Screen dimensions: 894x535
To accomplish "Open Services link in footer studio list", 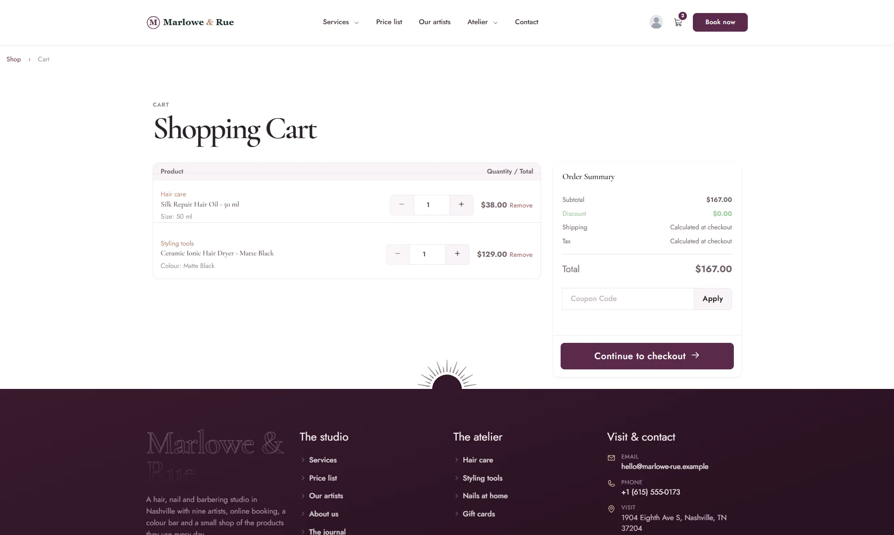I will coord(323,460).
